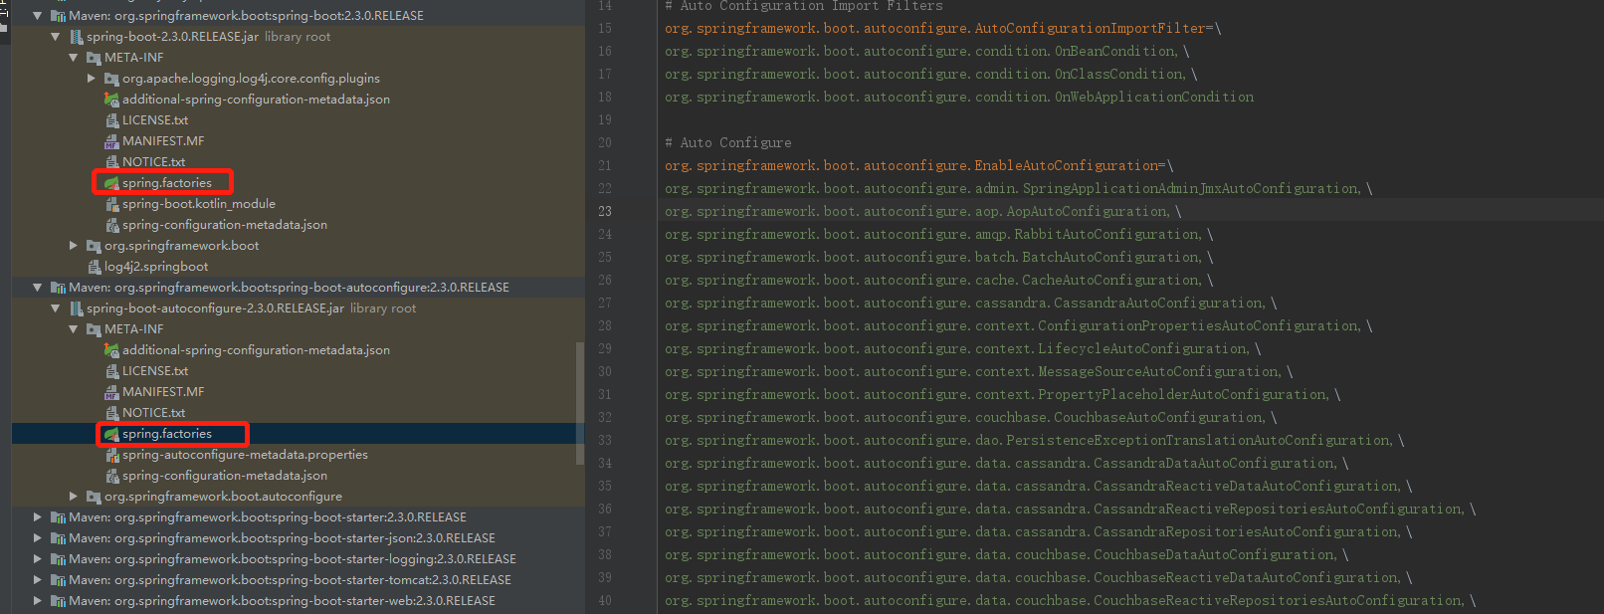1604x614 pixels.
Task: Expand org.springframework.boot.autoconfigure package
Action: pyautogui.click(x=74, y=497)
